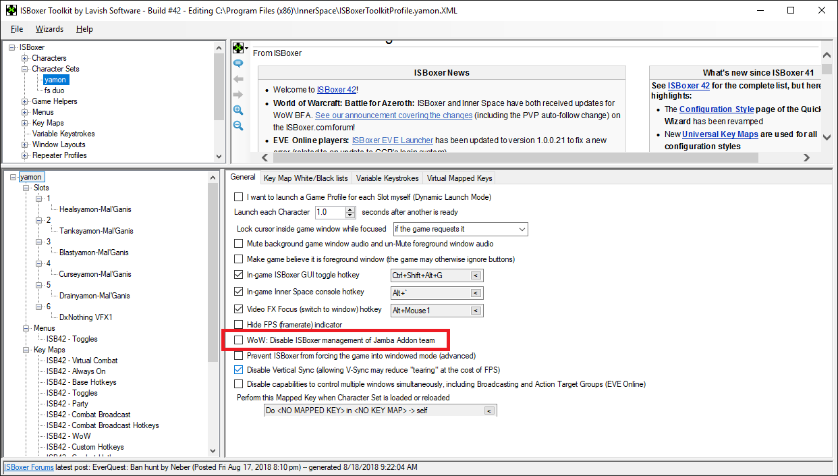This screenshot has height=476, width=838.
Task: Switch to the General tab
Action: pyautogui.click(x=243, y=178)
